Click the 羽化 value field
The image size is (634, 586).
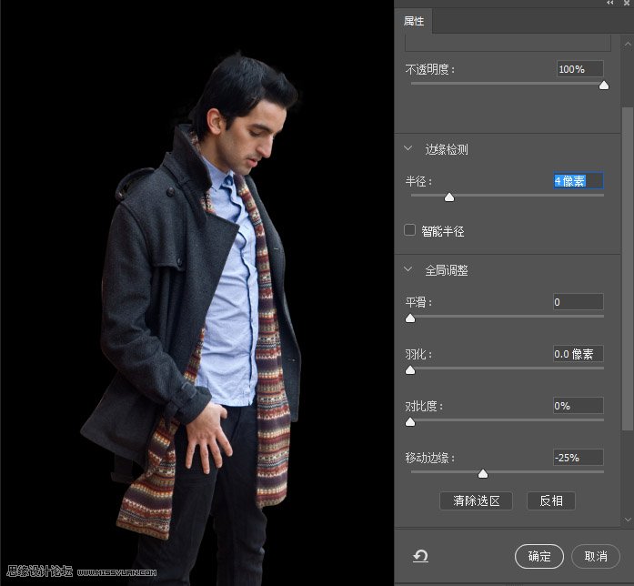point(578,354)
